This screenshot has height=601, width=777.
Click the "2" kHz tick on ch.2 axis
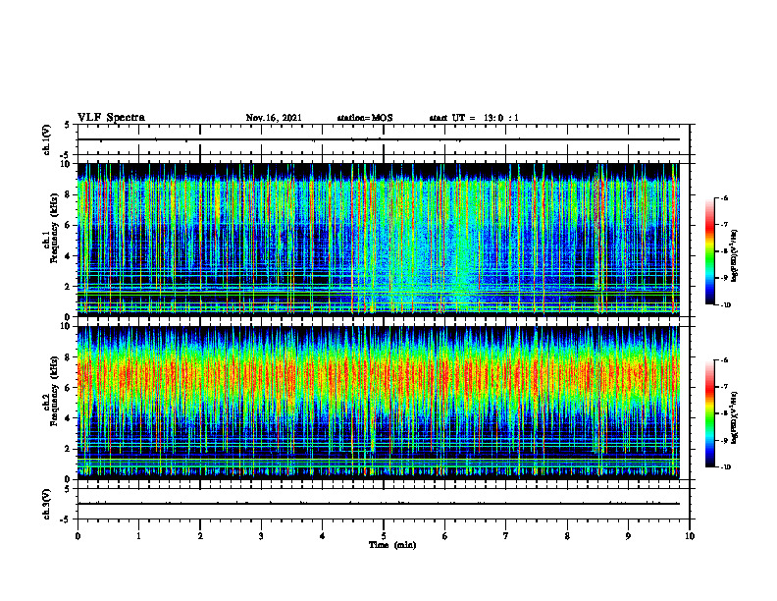click(69, 449)
